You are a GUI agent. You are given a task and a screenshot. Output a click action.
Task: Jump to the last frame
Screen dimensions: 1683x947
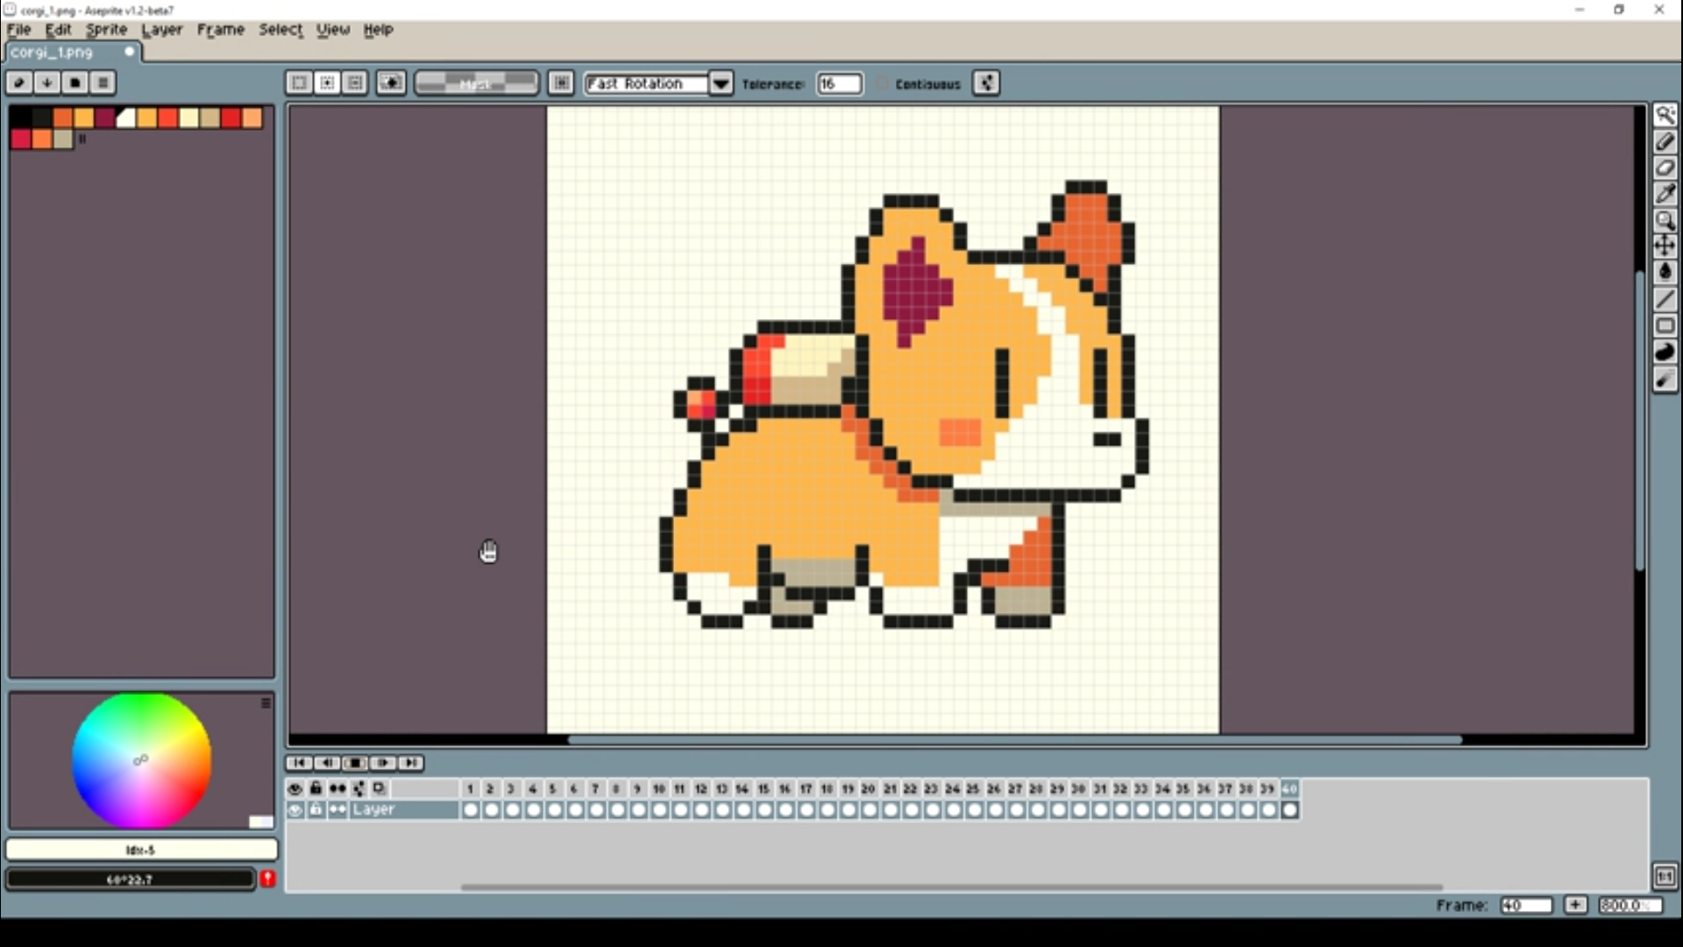point(411,763)
